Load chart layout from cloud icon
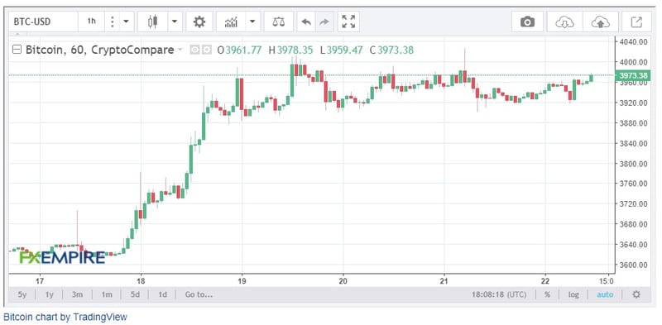The image size is (662, 325). tap(565, 22)
